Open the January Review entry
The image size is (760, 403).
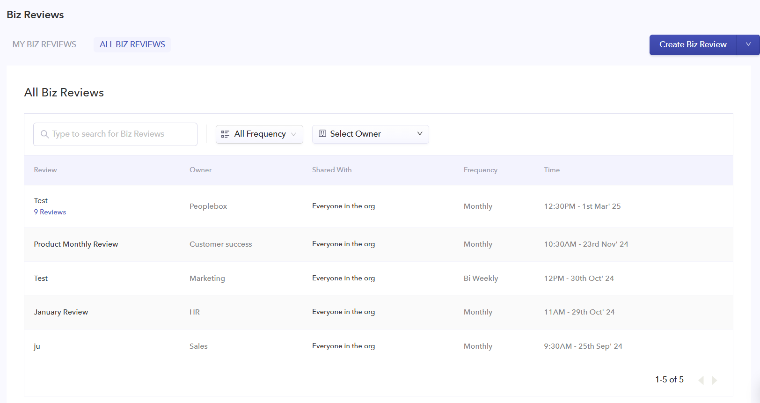coord(61,312)
